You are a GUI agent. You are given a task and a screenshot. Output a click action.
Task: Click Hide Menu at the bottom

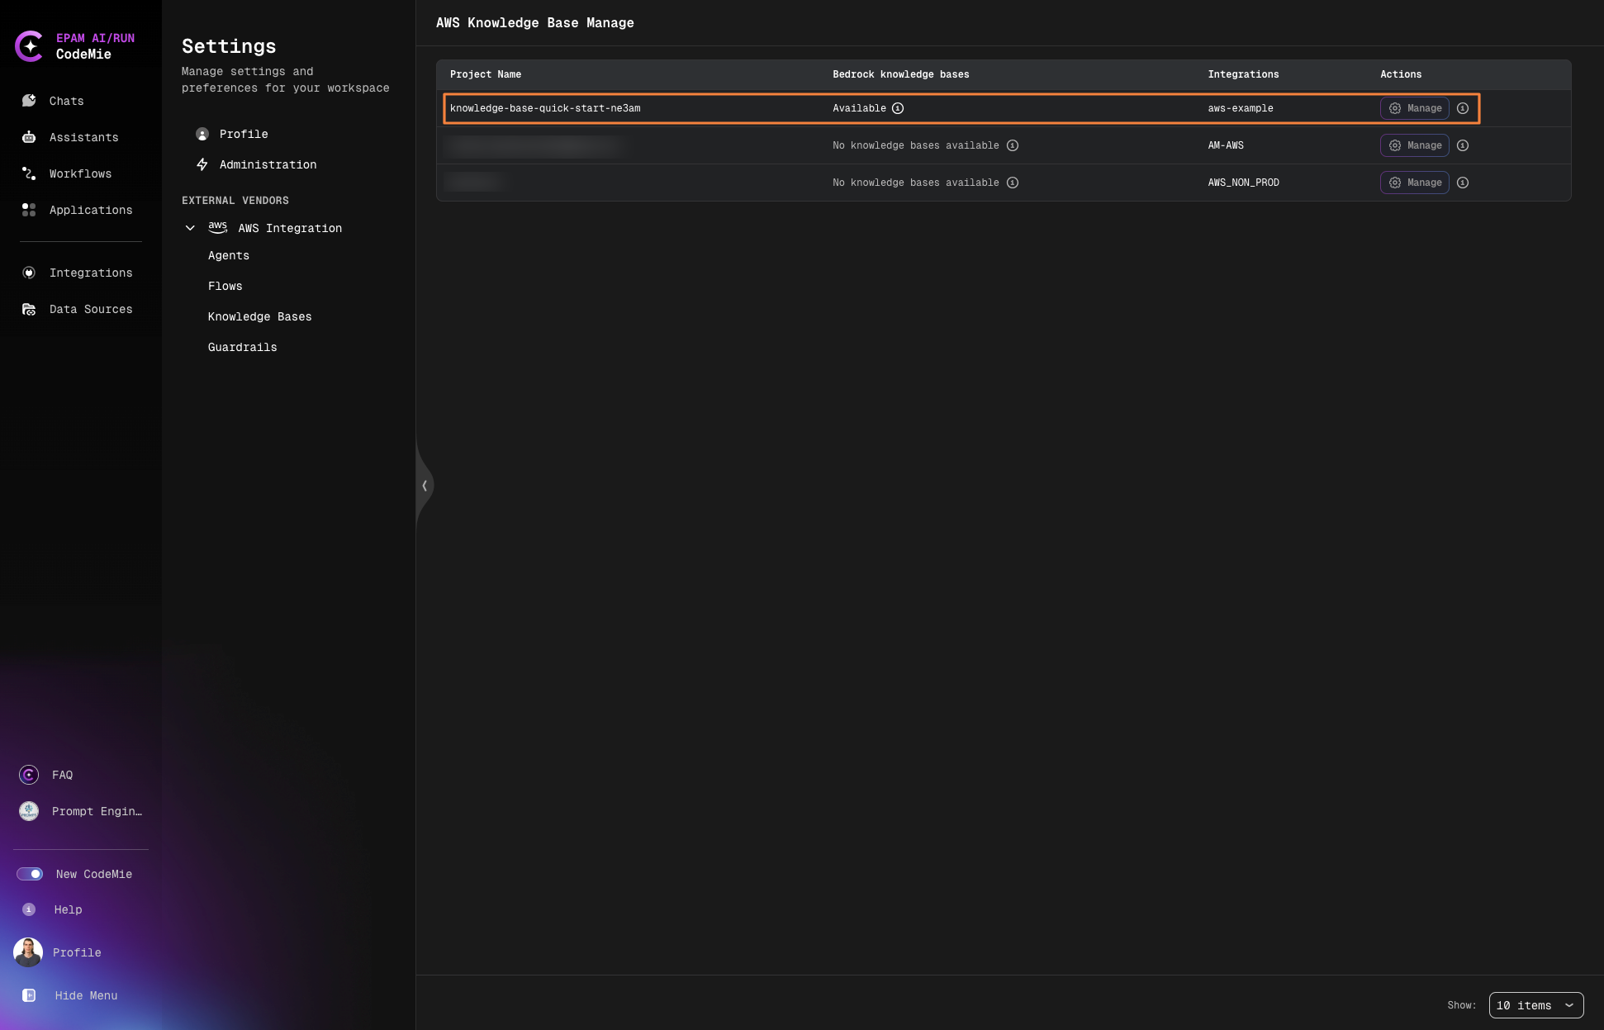(x=85, y=995)
